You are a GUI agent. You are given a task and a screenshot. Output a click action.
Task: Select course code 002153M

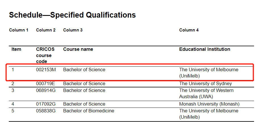[46, 70]
